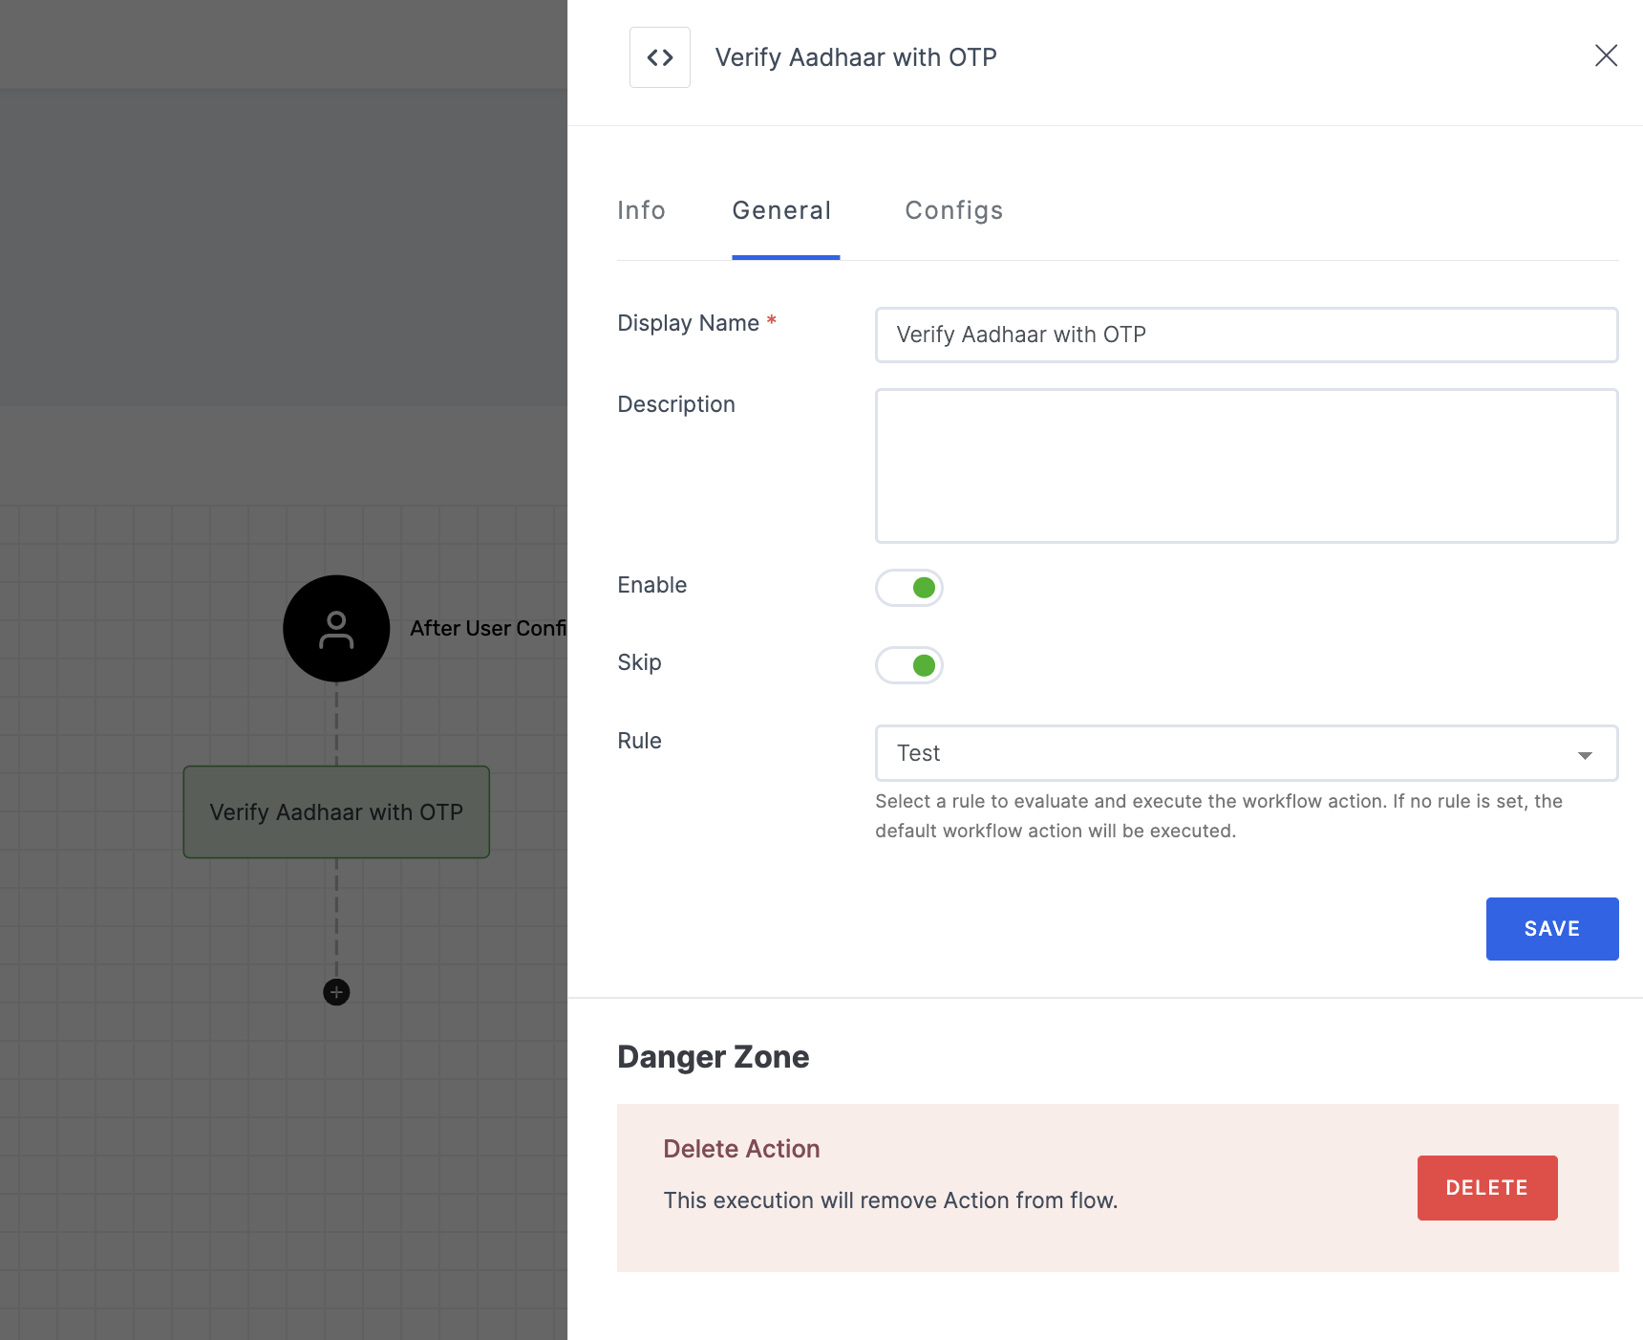Image resolution: width=1643 pixels, height=1340 pixels.
Task: Click the SAVE button
Action: 1552,929
